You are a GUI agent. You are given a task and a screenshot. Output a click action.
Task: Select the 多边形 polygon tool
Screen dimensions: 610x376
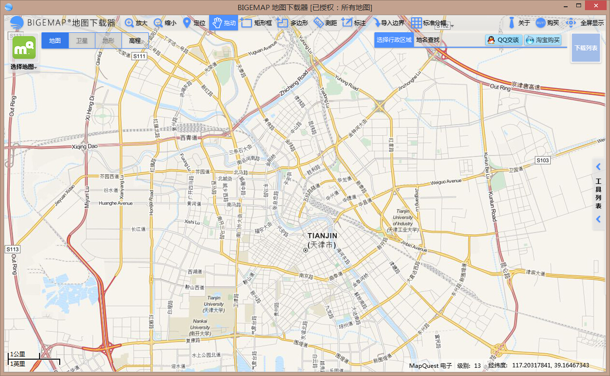[x=292, y=23]
